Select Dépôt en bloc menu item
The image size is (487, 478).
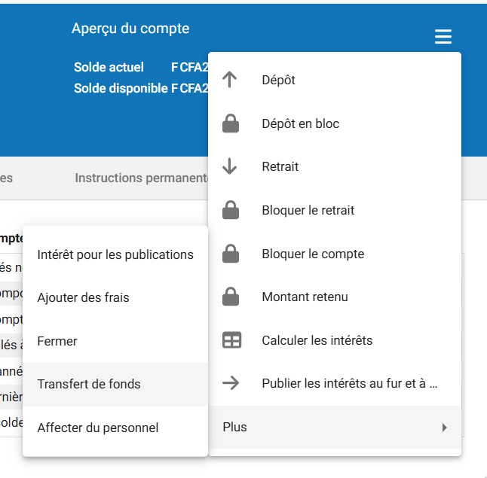pos(300,123)
